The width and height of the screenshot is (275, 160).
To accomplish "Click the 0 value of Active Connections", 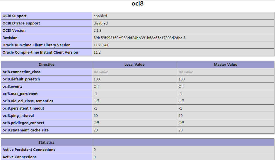I will pyautogui.click(x=95, y=157).
